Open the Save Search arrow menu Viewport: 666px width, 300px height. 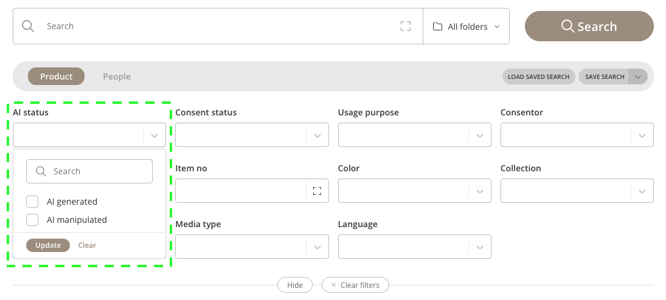[x=638, y=77]
